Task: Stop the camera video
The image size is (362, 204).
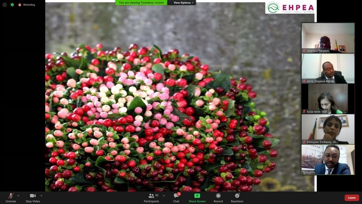Action: coord(33,197)
